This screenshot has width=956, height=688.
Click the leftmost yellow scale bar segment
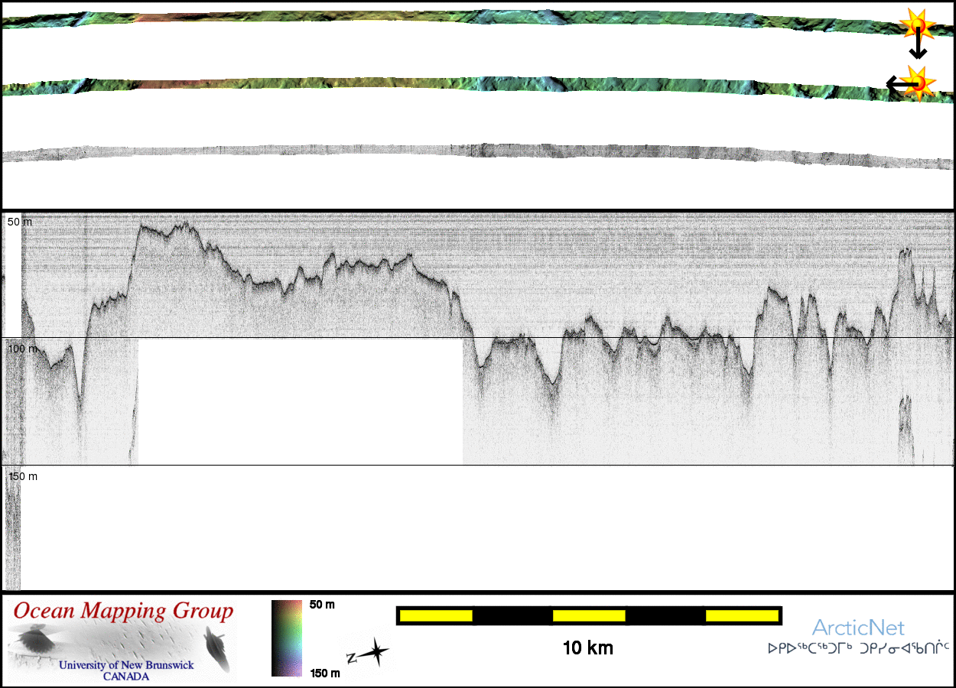point(435,615)
